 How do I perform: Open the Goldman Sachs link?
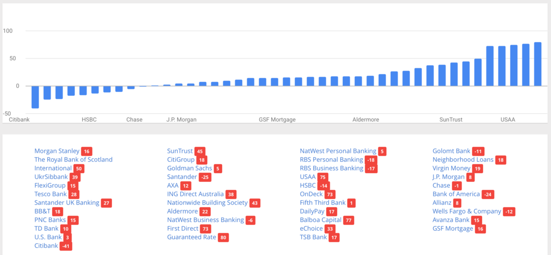[189, 168]
